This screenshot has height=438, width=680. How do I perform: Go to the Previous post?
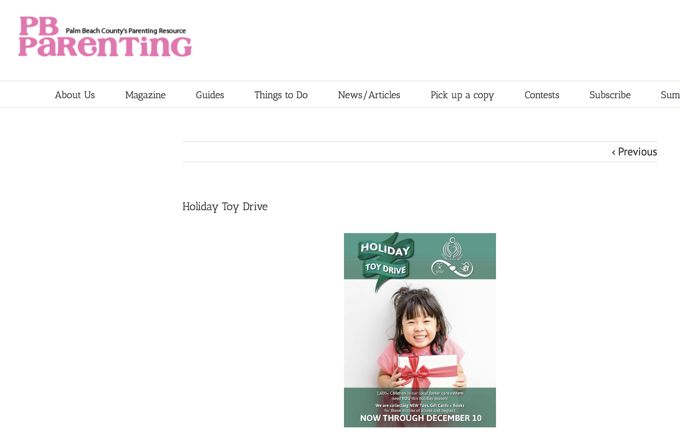[x=634, y=152]
